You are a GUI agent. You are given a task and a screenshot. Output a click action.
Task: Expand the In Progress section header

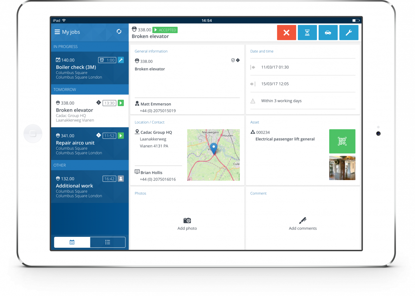90,47
